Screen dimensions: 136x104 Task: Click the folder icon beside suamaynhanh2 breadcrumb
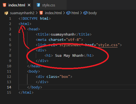tap(6, 13)
